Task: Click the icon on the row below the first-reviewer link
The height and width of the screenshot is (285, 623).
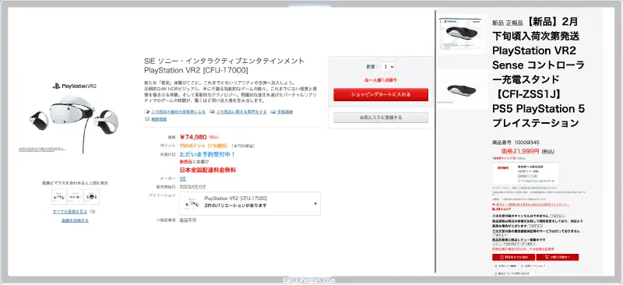Action: (147, 119)
